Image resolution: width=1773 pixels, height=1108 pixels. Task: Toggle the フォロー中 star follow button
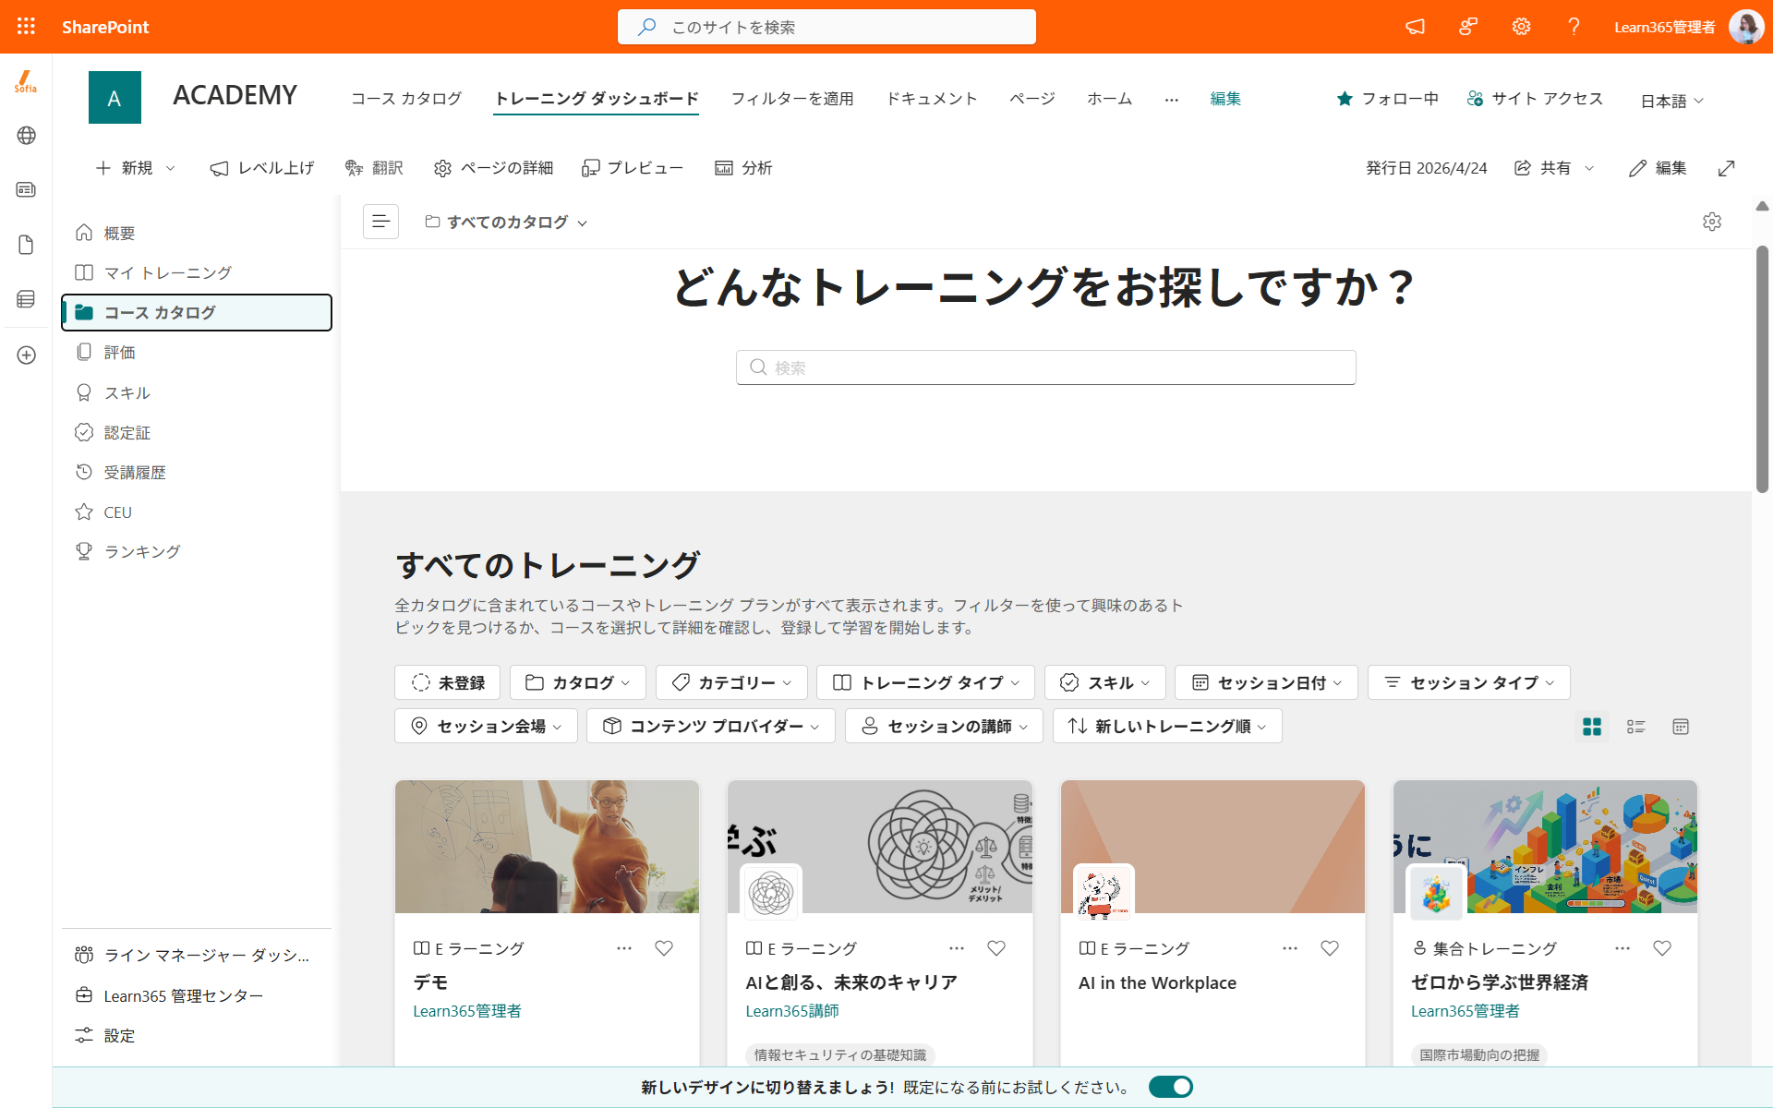[x=1387, y=99]
